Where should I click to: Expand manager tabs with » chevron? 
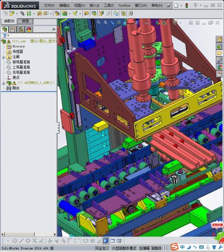54,29
